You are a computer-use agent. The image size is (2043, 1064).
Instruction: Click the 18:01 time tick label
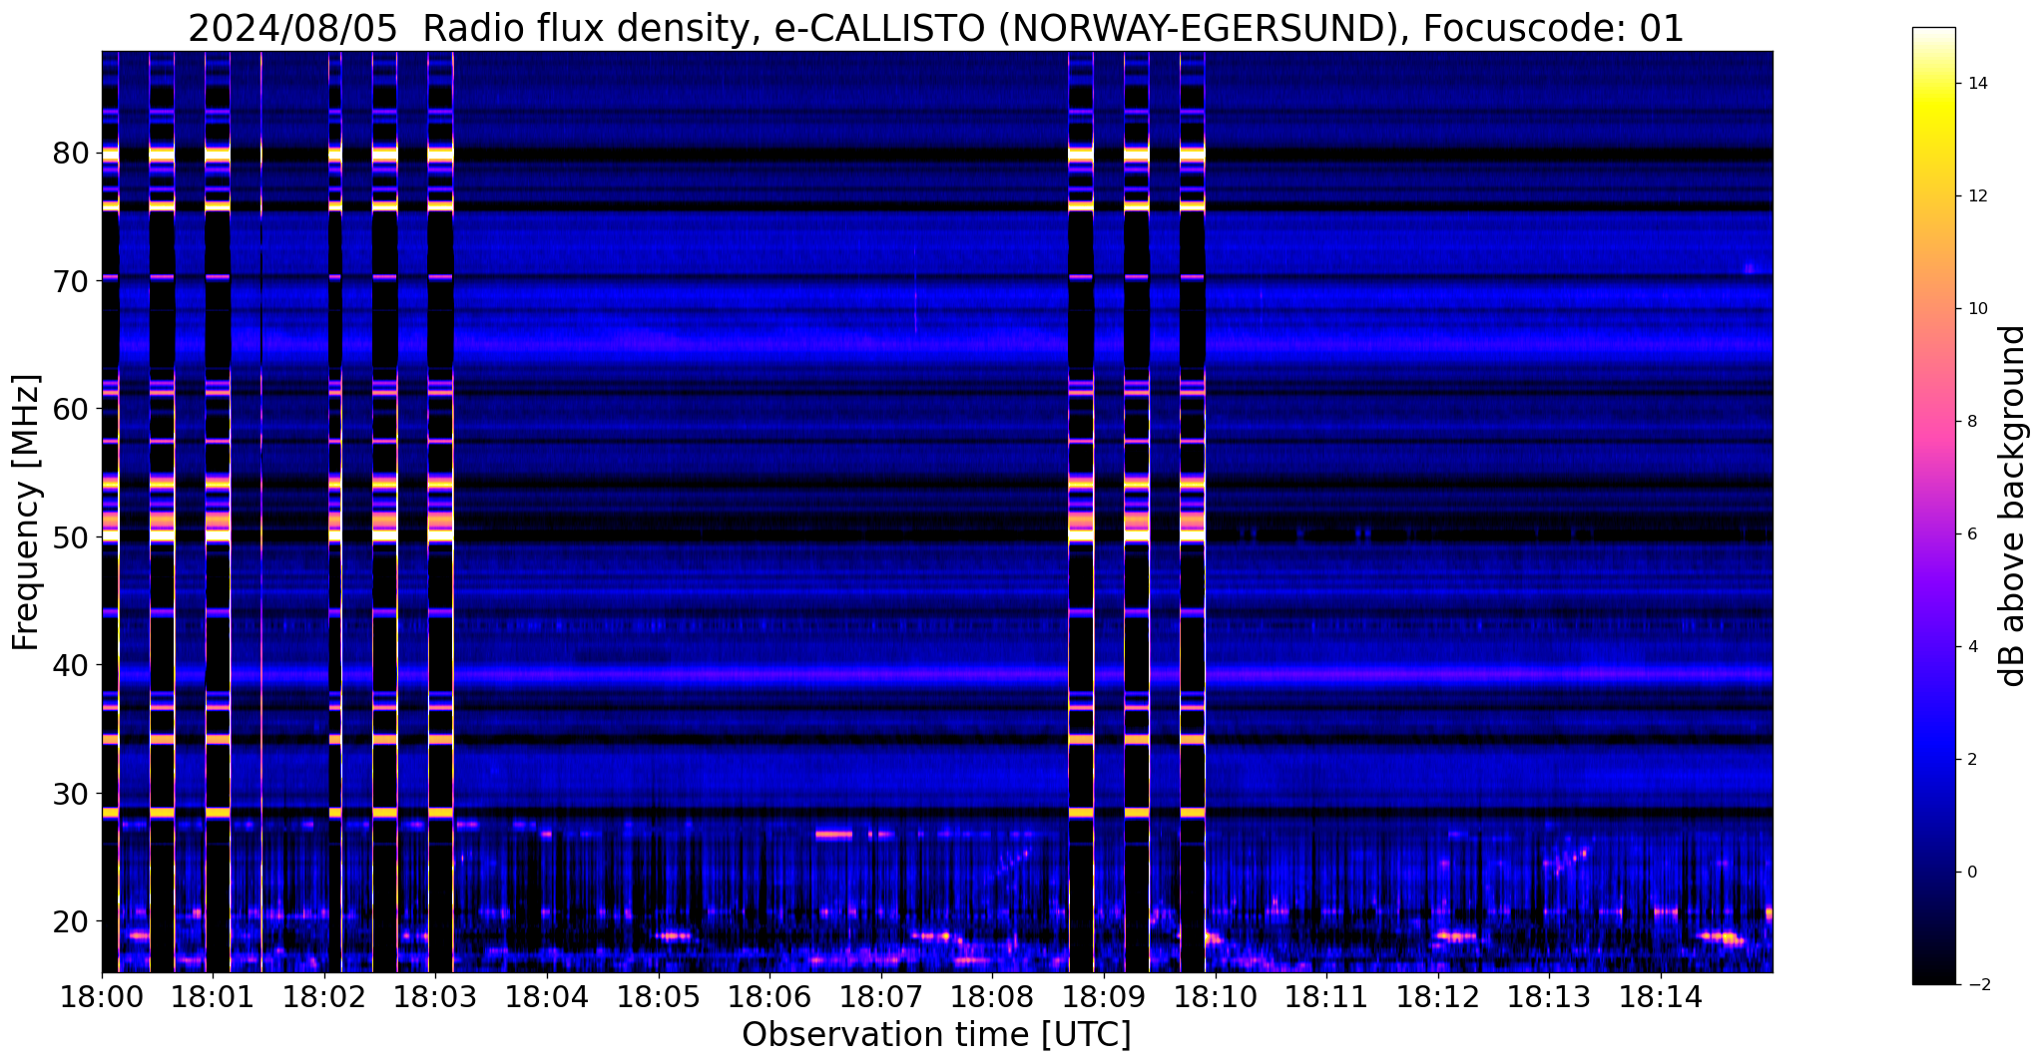(x=213, y=997)
